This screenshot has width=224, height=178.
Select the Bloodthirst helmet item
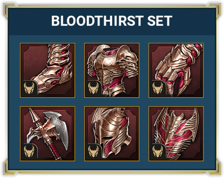tap(112, 133)
